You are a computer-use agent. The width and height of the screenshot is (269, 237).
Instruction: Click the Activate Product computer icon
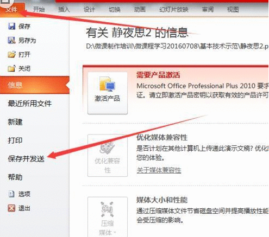pyautogui.click(x=108, y=84)
